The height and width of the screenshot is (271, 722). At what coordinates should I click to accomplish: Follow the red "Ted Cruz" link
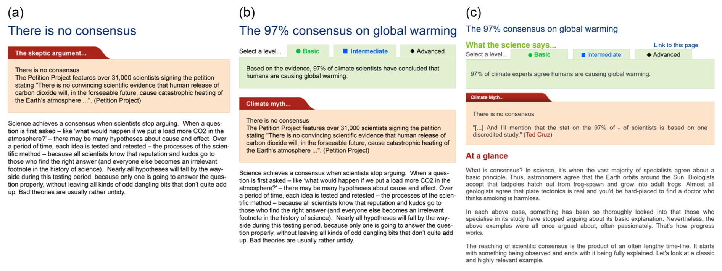[538, 135]
